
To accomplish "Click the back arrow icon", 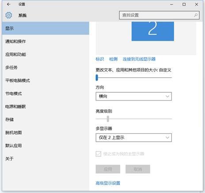I will tap(8, 4).
